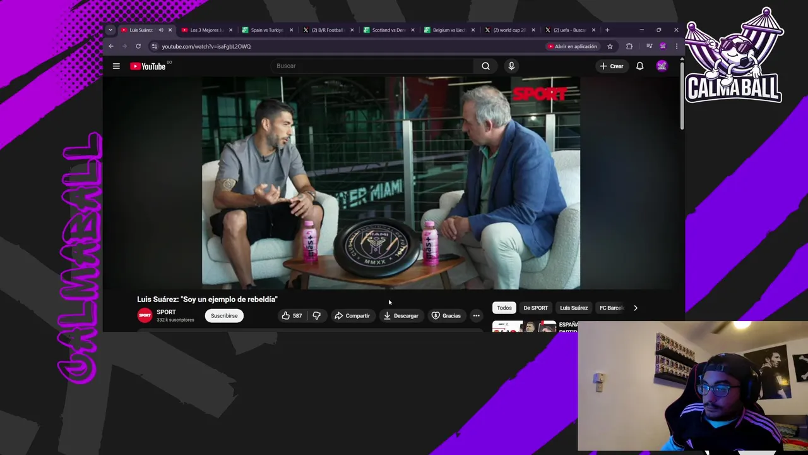Subscribe with the Suscribirse button

tap(224, 315)
